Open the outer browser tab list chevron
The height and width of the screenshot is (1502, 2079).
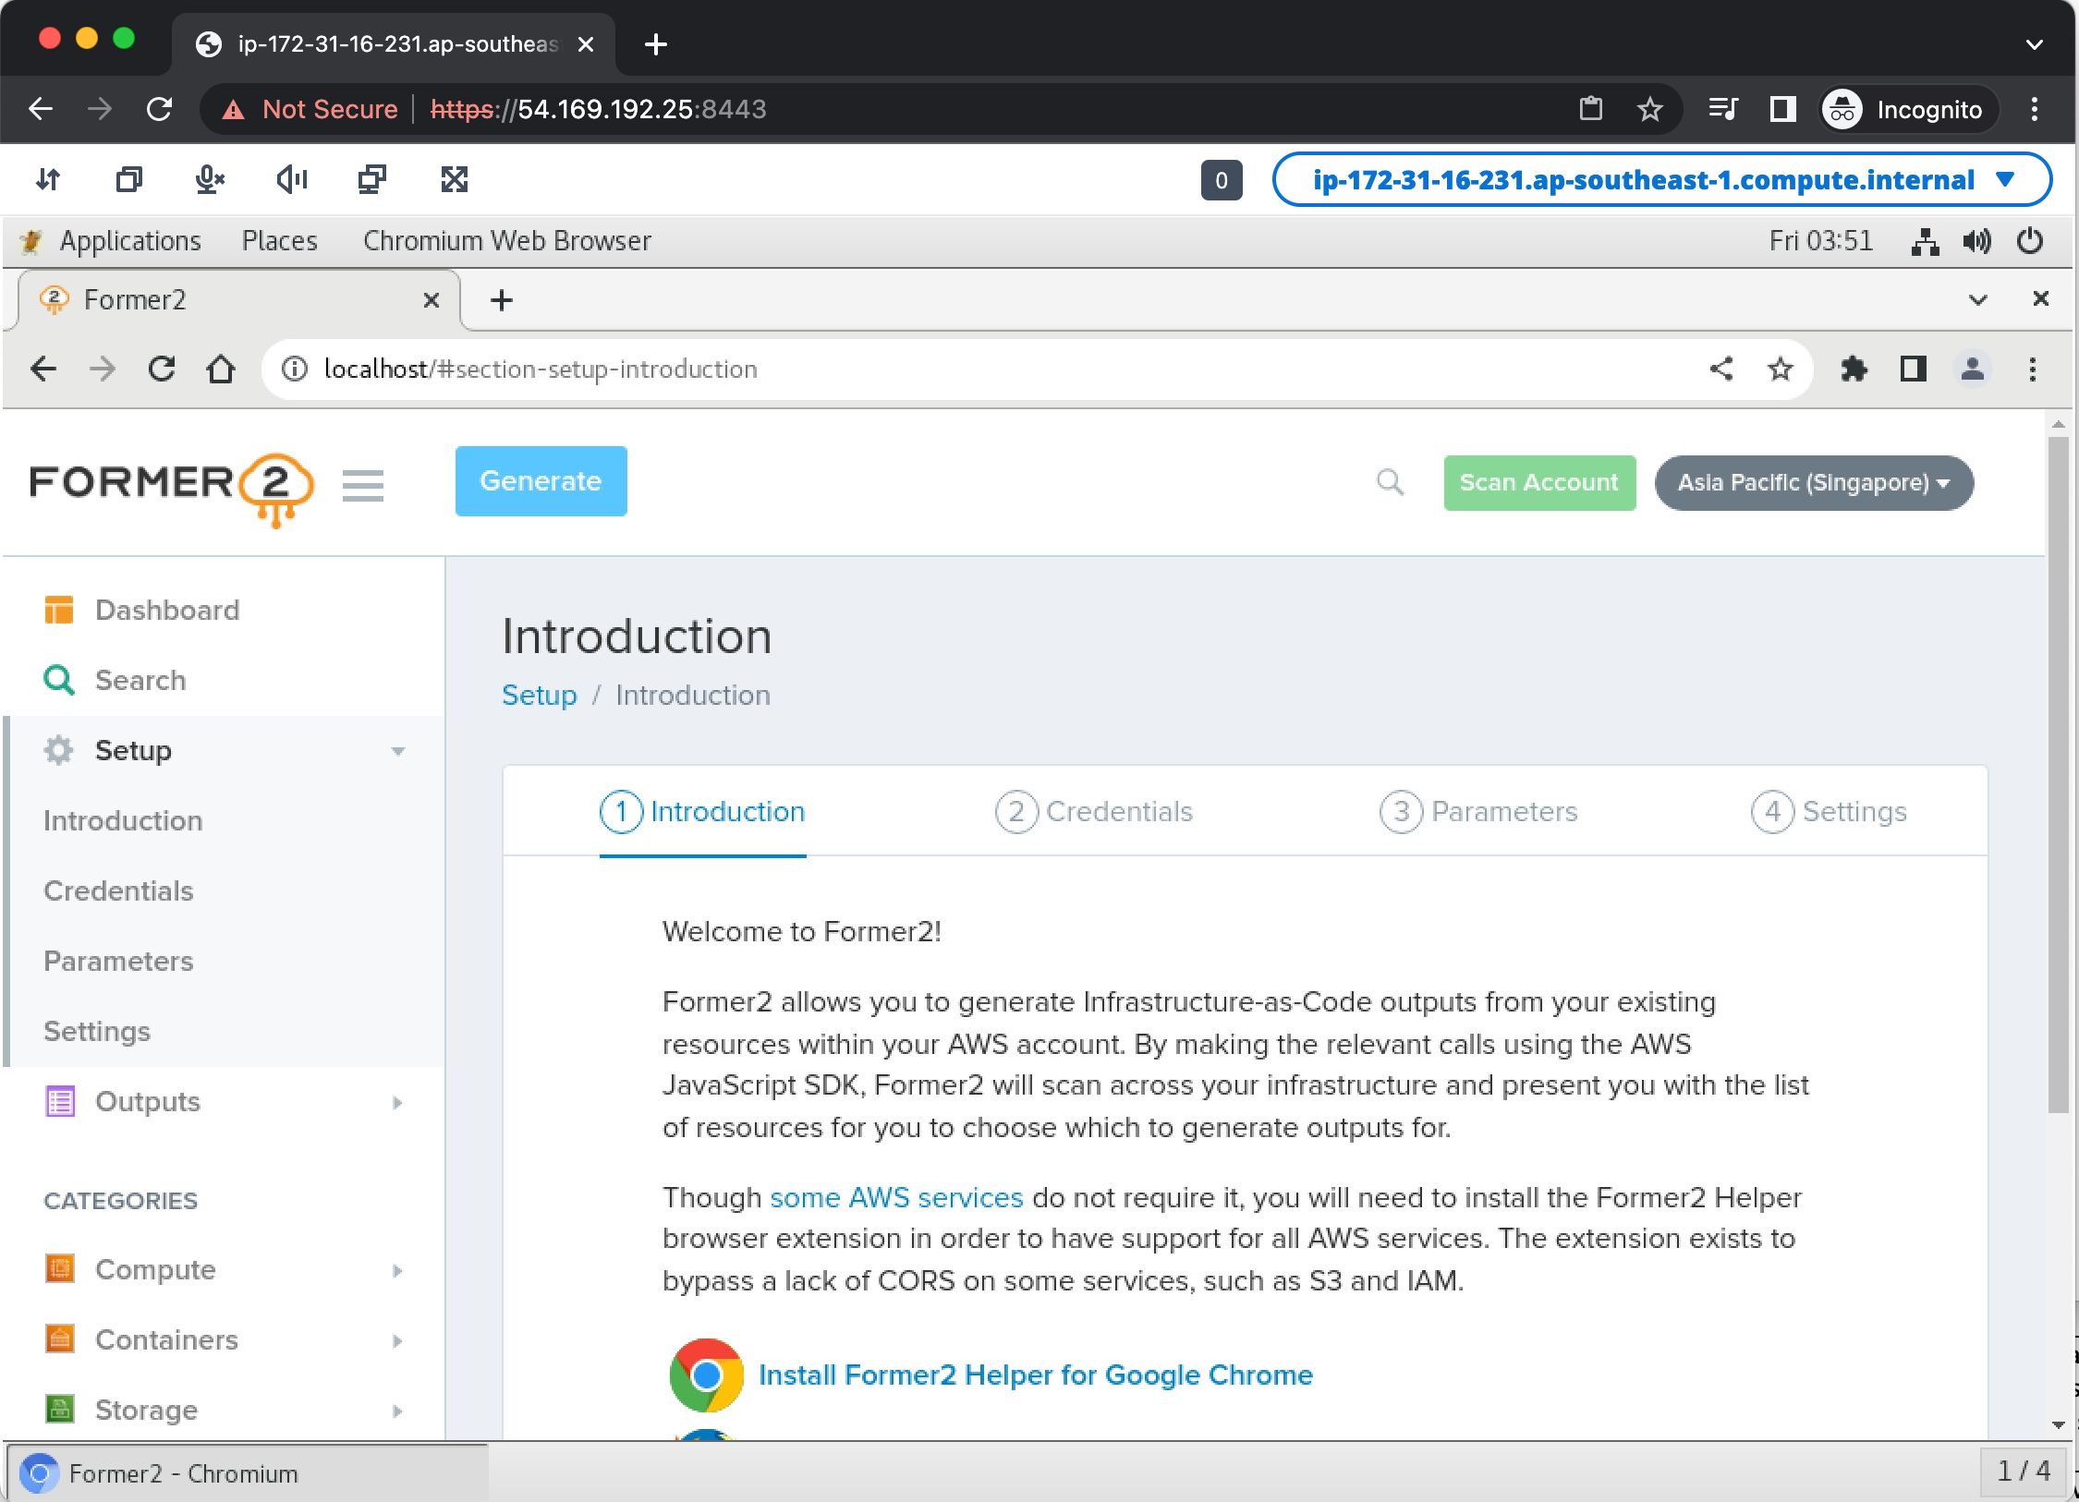[x=2034, y=44]
